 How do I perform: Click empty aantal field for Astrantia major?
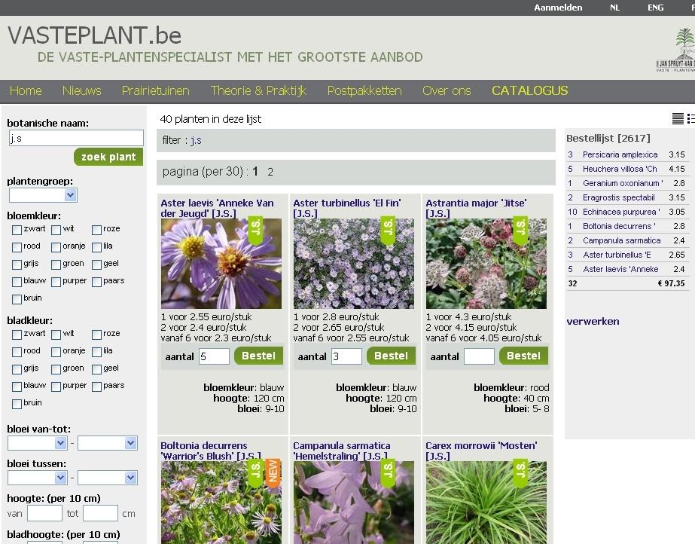tap(479, 356)
